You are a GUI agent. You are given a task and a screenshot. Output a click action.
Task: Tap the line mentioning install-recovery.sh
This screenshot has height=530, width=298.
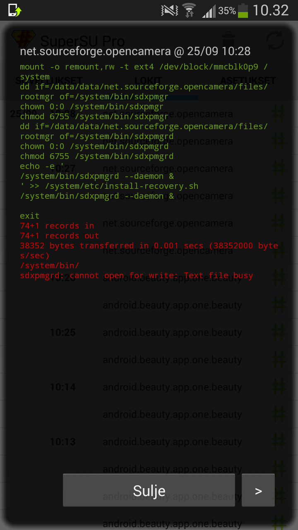click(x=109, y=186)
